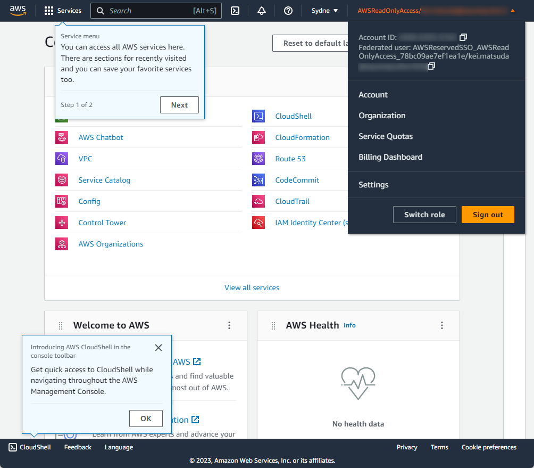Click the Switch role button
The image size is (534, 468).
coord(424,215)
